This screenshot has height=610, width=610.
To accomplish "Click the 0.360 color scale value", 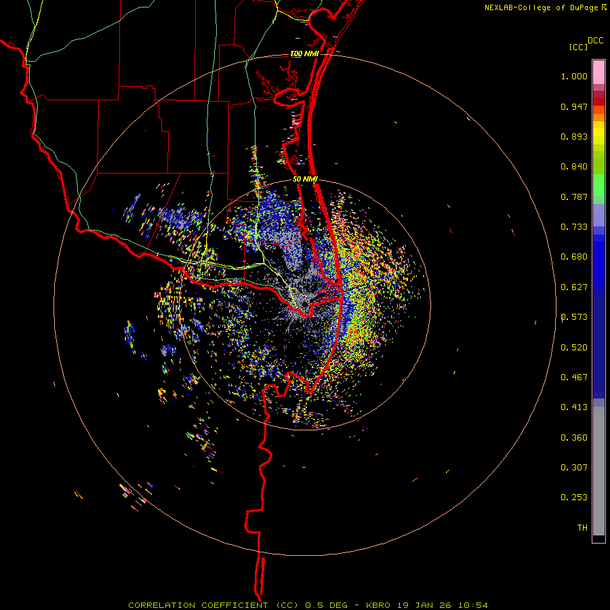I will coord(574,438).
